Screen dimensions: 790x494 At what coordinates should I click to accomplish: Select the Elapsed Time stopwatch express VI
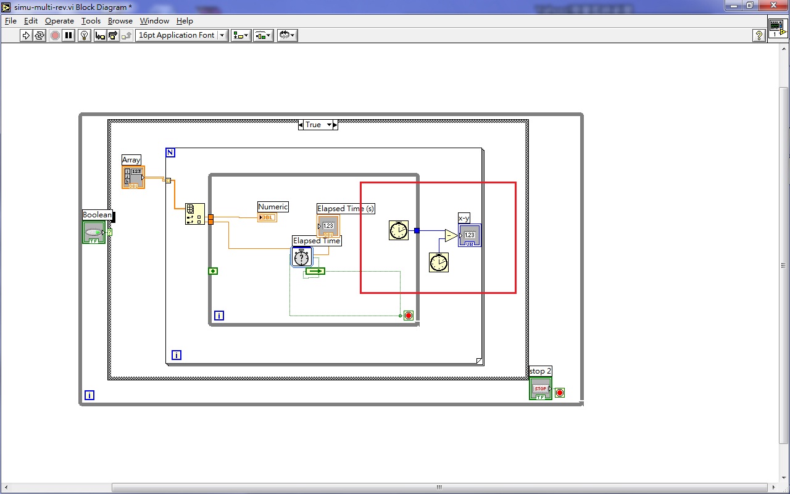tap(302, 256)
